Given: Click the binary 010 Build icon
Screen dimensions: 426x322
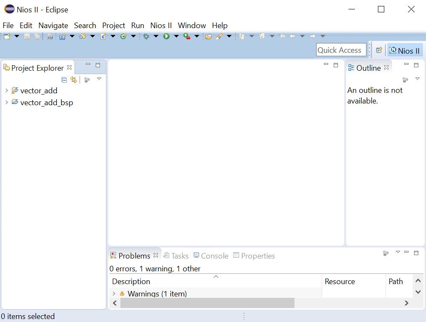Looking at the screenshot, I should (50, 36).
